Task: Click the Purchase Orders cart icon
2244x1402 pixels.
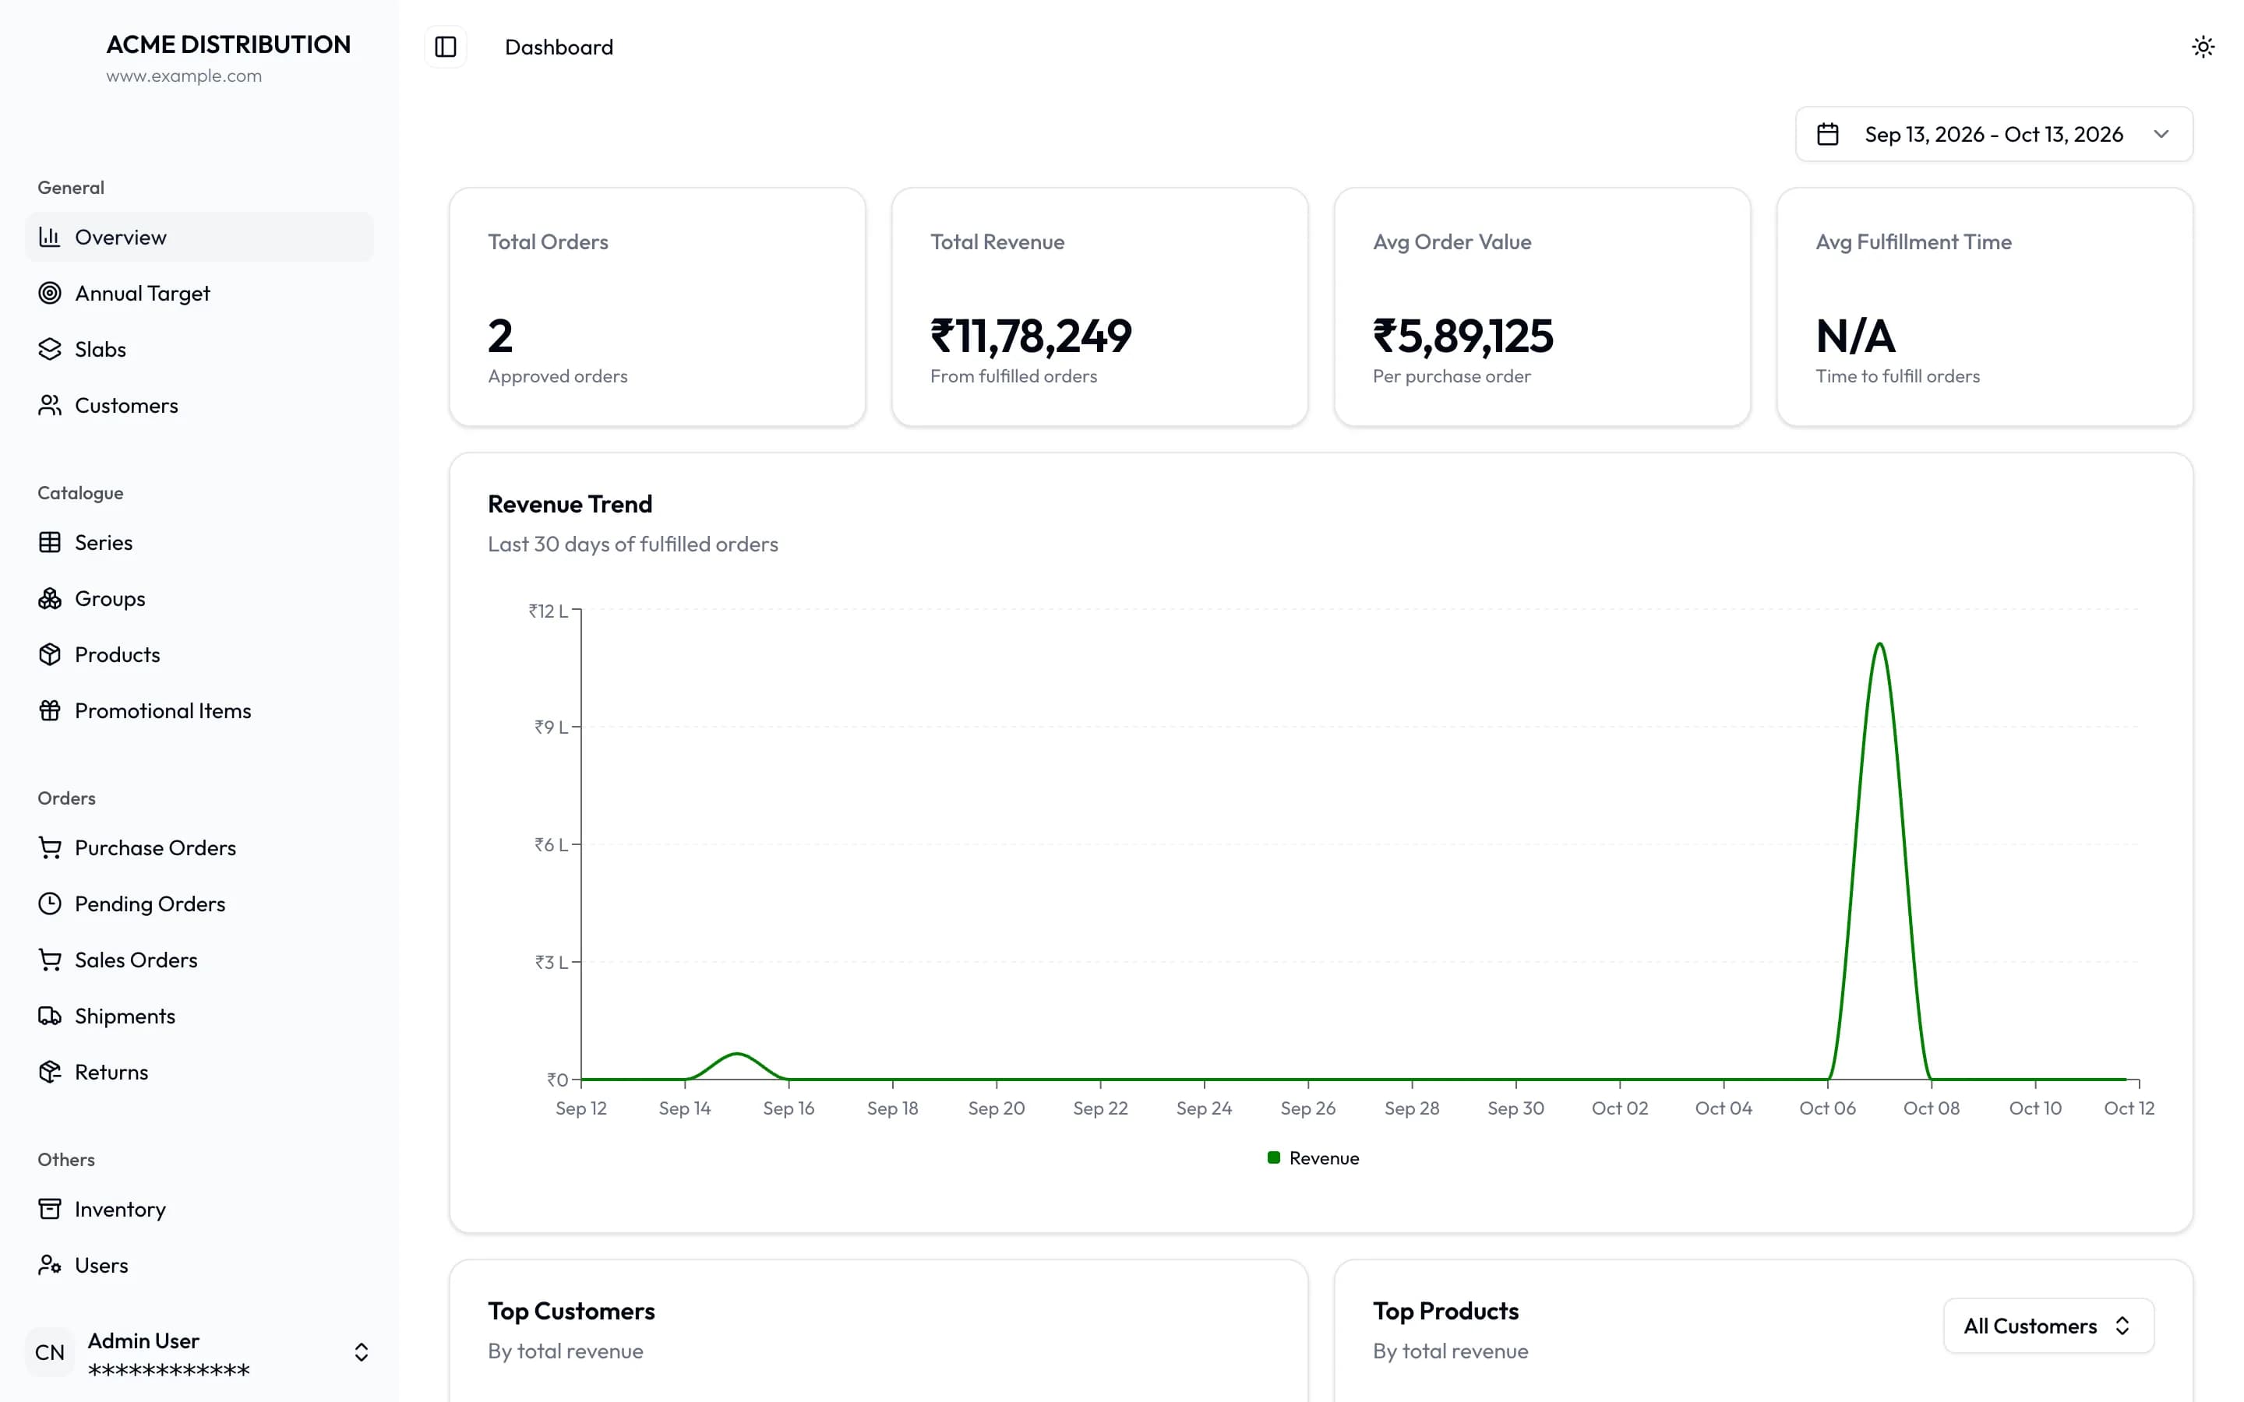Action: (50, 848)
